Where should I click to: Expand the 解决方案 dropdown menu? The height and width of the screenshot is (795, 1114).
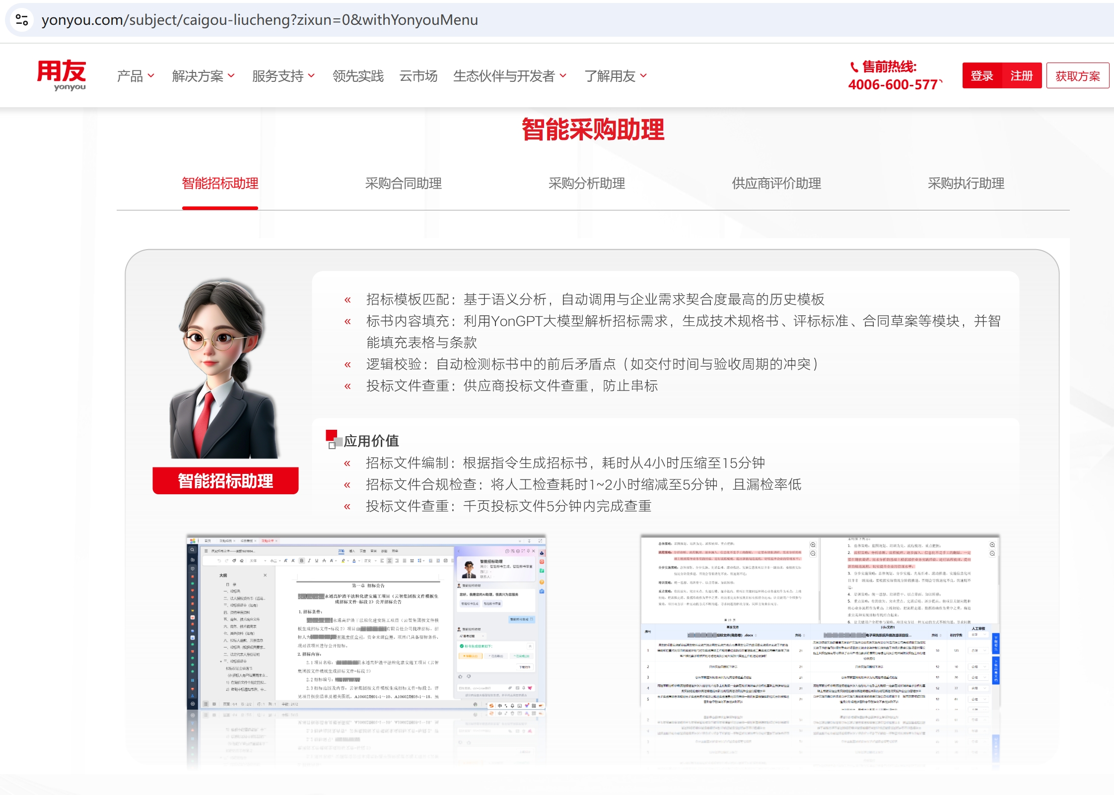coord(203,76)
